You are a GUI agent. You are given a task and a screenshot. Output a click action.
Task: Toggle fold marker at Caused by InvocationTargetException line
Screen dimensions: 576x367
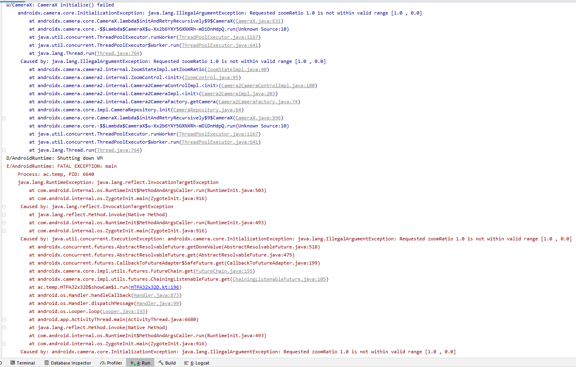(4, 207)
